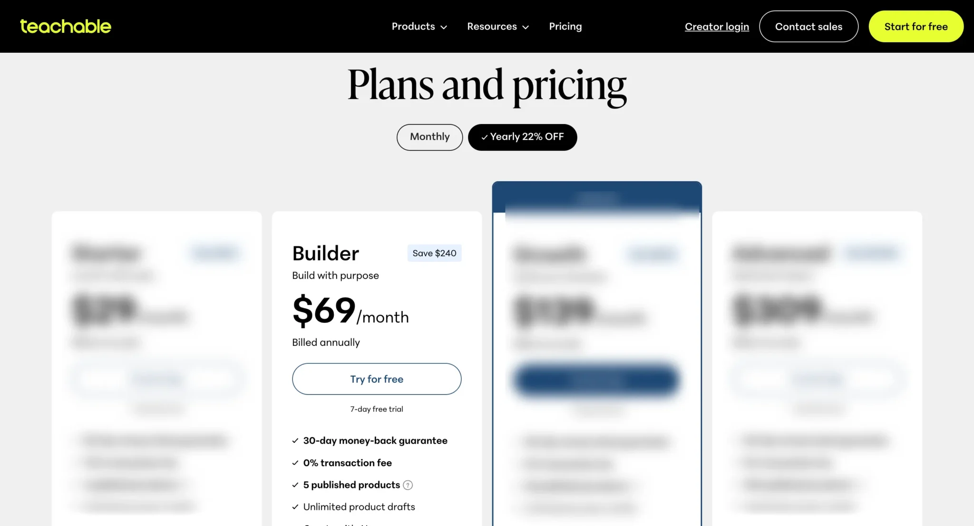The height and width of the screenshot is (526, 974).
Task: Click the Contact sales button
Action: (808, 26)
